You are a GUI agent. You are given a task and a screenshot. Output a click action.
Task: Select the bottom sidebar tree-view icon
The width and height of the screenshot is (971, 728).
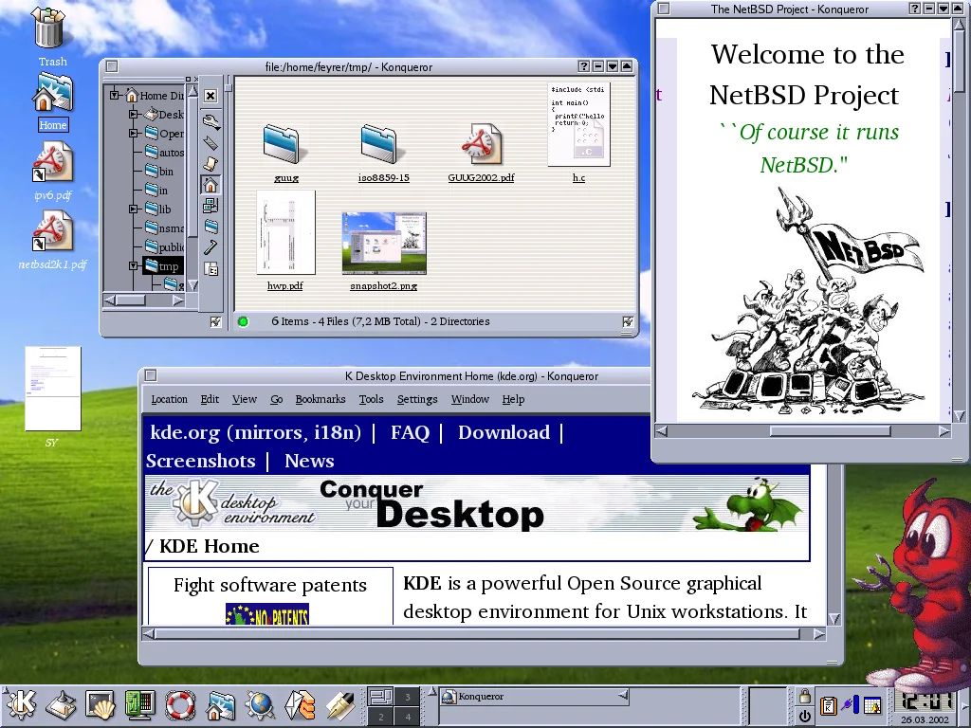pos(211,269)
